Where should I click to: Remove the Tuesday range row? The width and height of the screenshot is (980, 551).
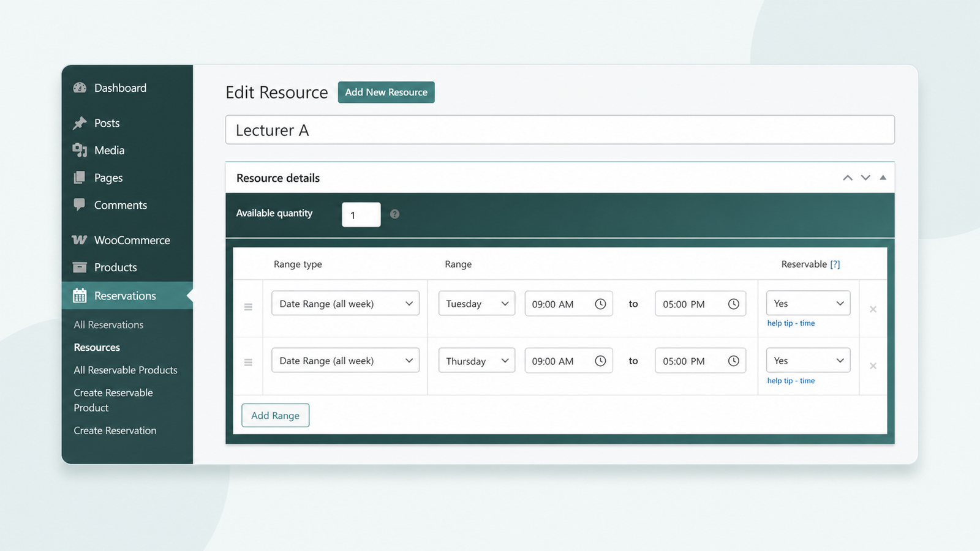873,309
